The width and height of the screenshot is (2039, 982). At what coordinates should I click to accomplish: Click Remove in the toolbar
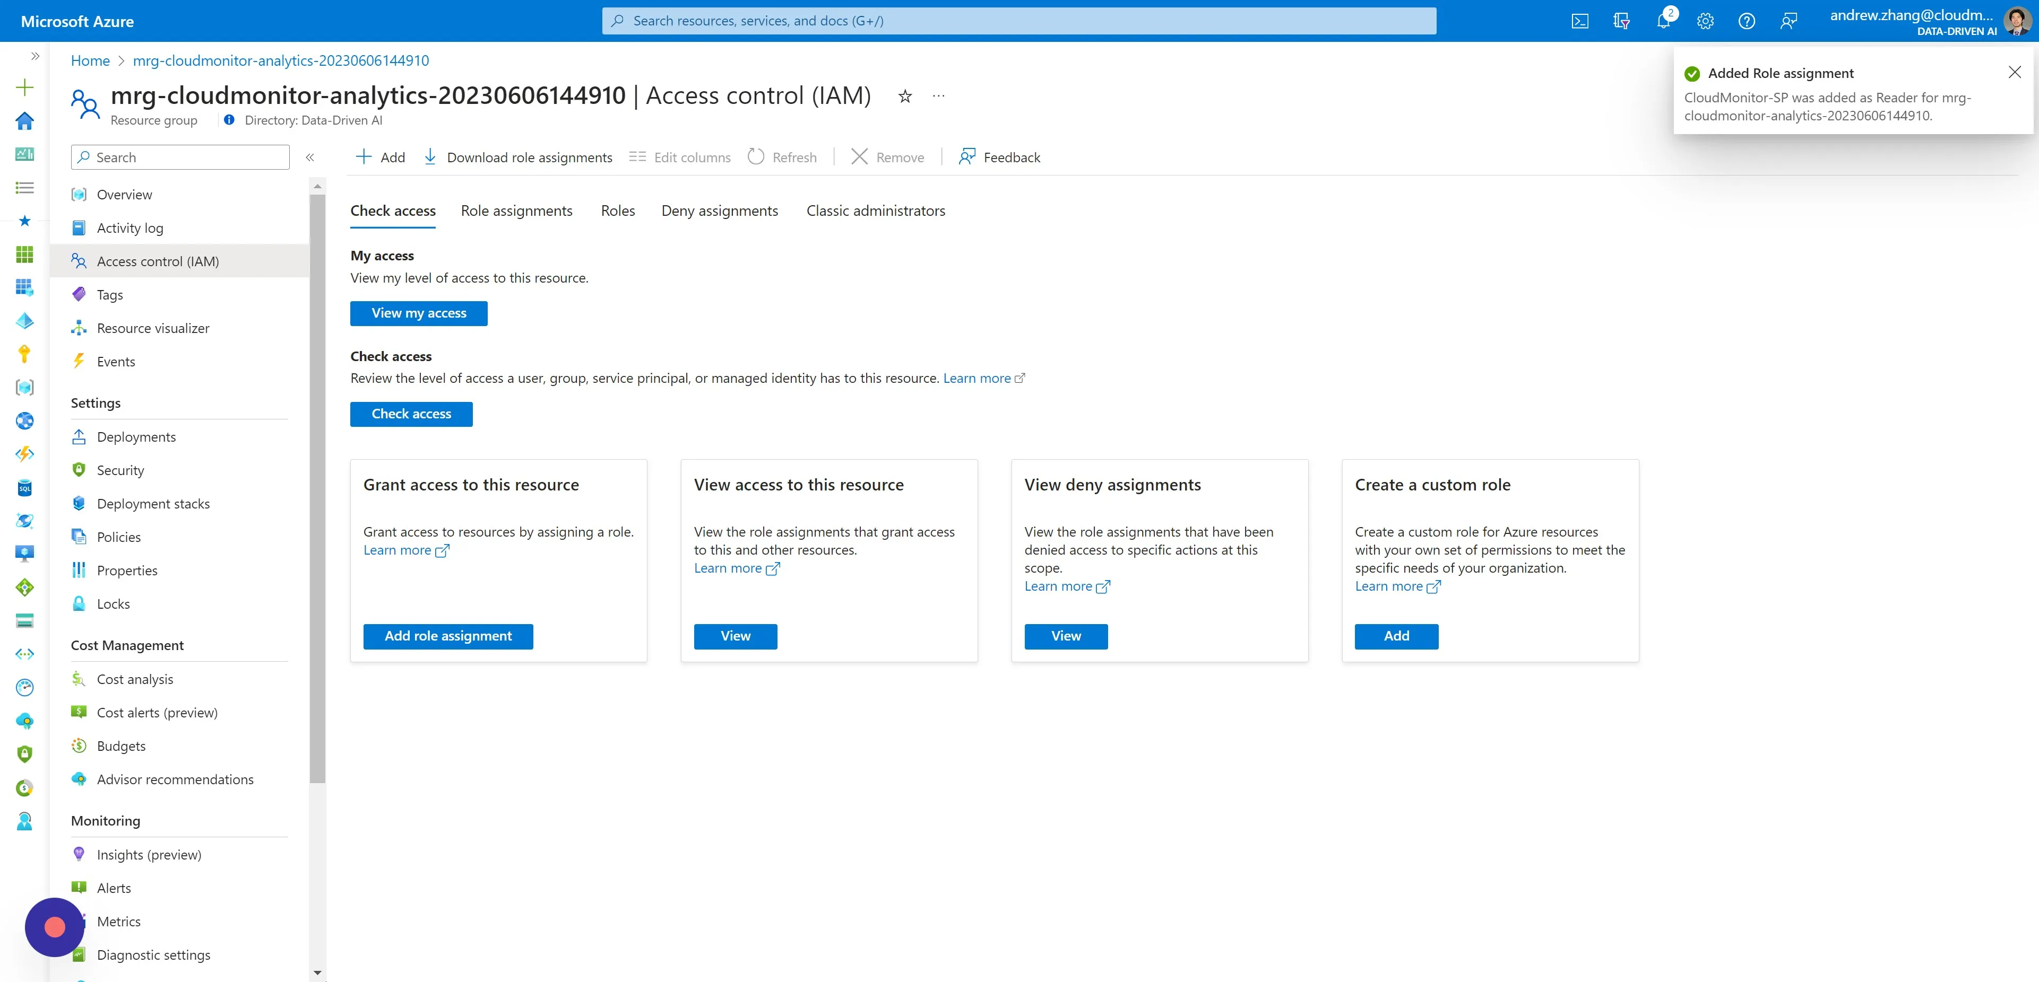click(887, 157)
